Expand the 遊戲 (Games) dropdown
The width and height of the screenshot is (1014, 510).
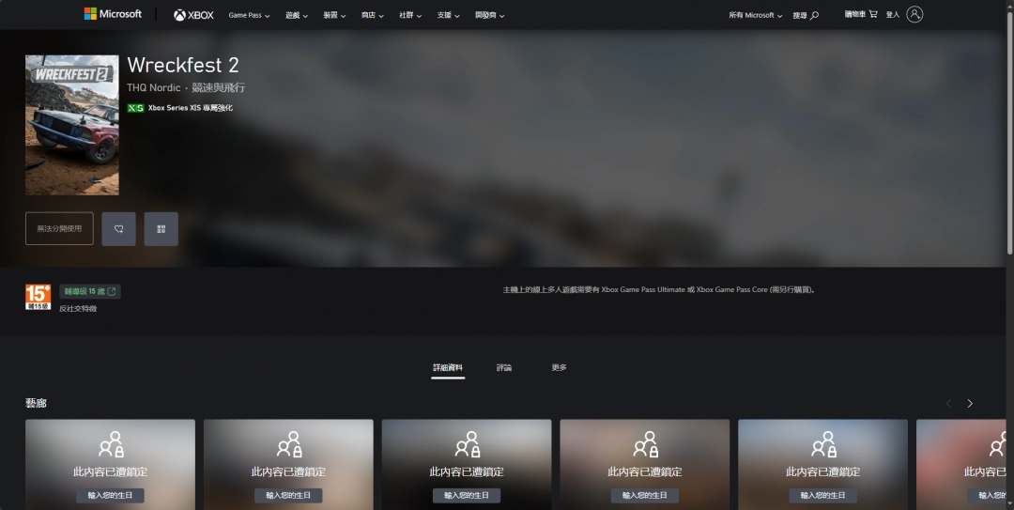click(x=297, y=15)
